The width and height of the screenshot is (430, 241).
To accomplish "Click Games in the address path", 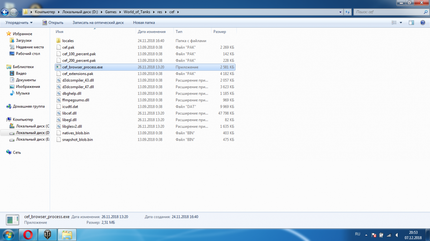I will (x=111, y=12).
